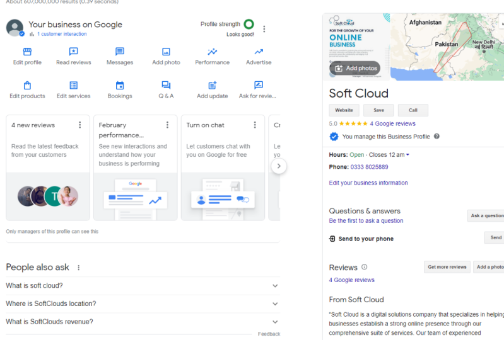The image size is (504, 340).
Task: Expand business hours dropdown arrow
Action: (x=407, y=155)
